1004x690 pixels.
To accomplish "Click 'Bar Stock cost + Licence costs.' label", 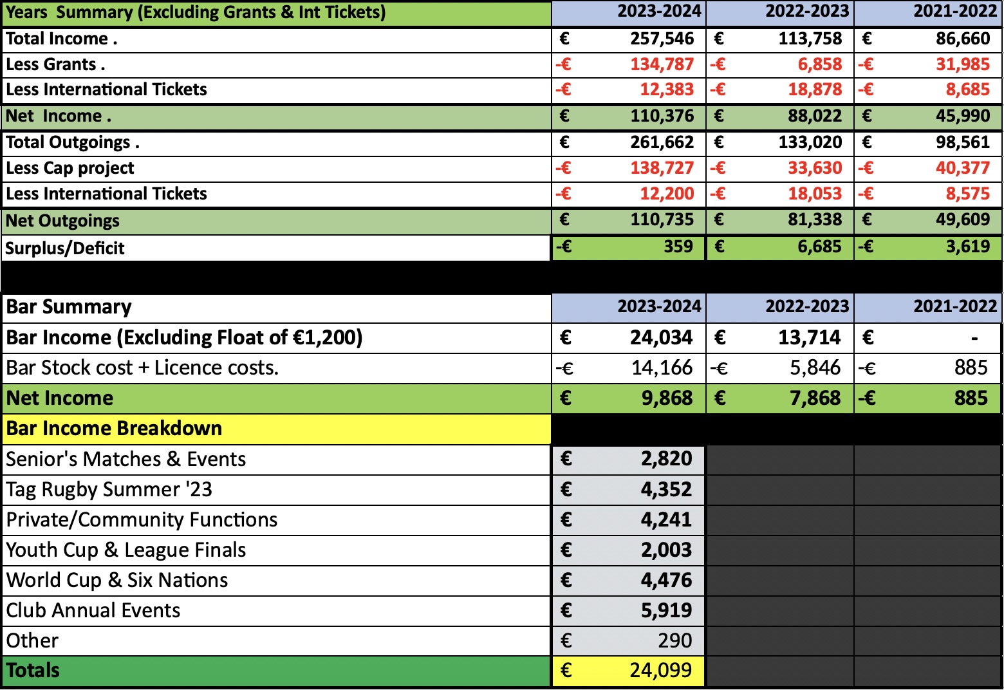I will coord(142,368).
